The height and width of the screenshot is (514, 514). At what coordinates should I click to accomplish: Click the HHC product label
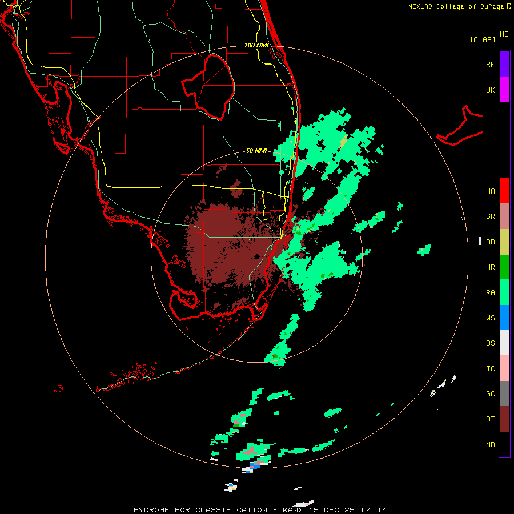click(502, 34)
